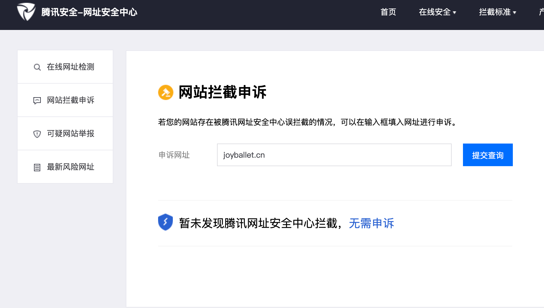This screenshot has height=308, width=544.
Task: Expand the 在线安全 dropdown menu
Action: 435,12
